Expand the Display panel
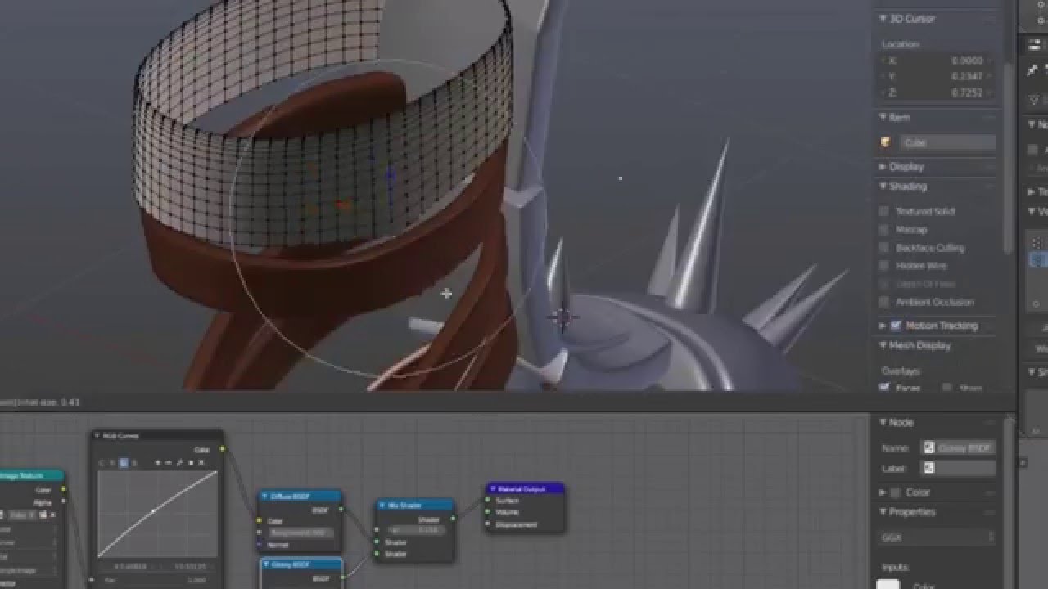Viewport: 1048px width, 589px height. pos(883,166)
